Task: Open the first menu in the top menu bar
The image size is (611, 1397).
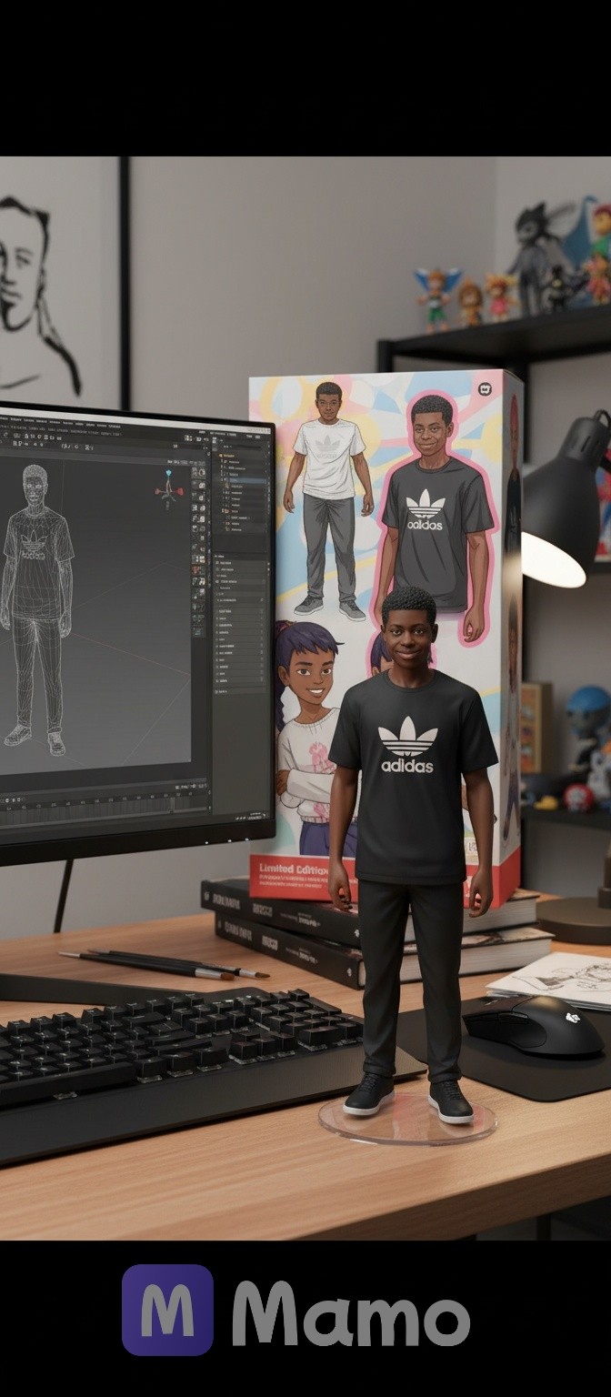Action: click(5, 420)
